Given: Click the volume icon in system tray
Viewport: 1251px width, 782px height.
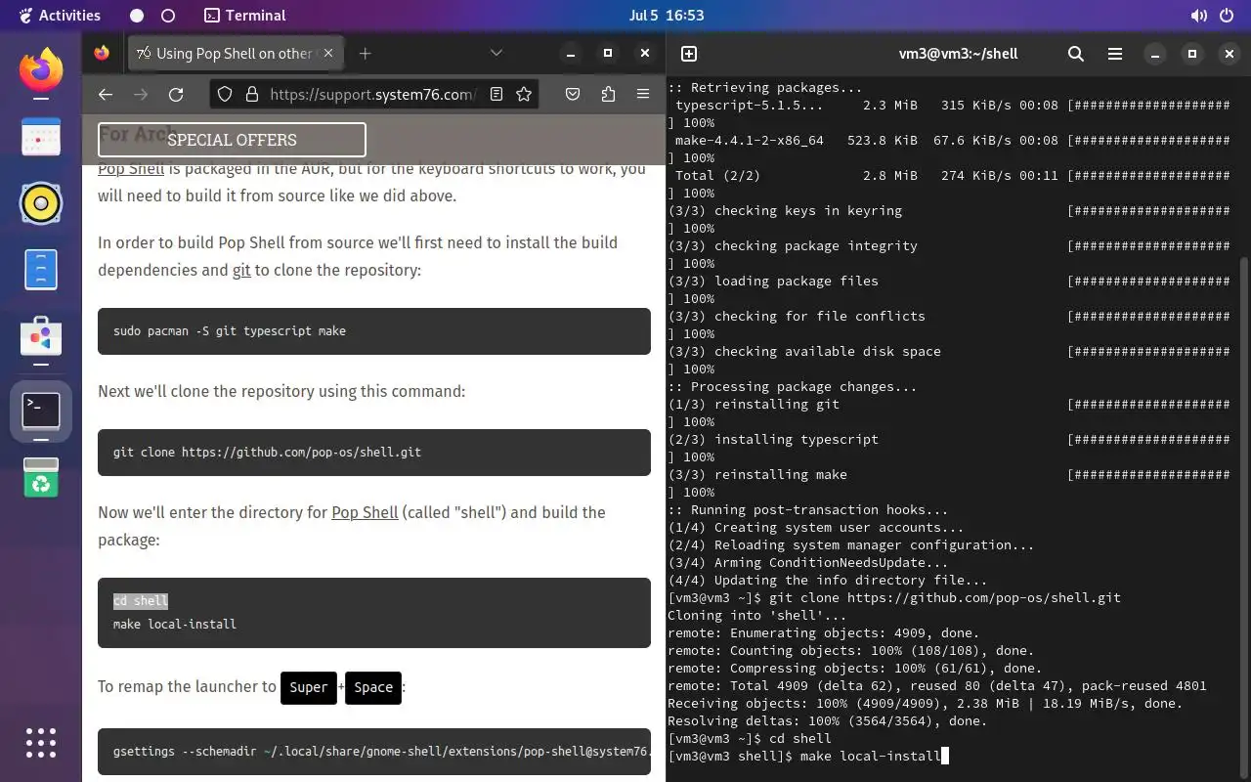Looking at the screenshot, I should click(x=1199, y=16).
